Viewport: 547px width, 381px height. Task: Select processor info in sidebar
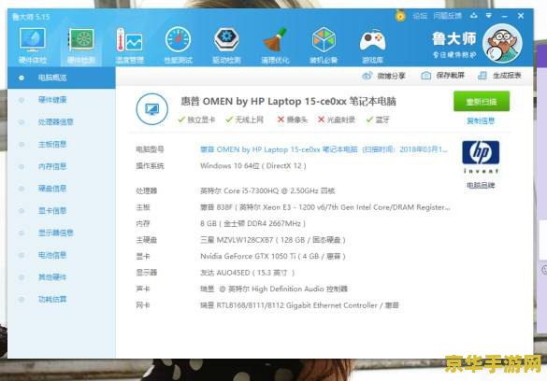tap(56, 122)
